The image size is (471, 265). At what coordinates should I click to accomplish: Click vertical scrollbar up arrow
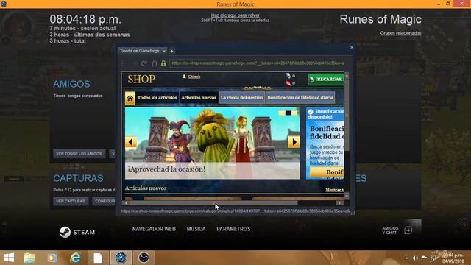point(347,75)
